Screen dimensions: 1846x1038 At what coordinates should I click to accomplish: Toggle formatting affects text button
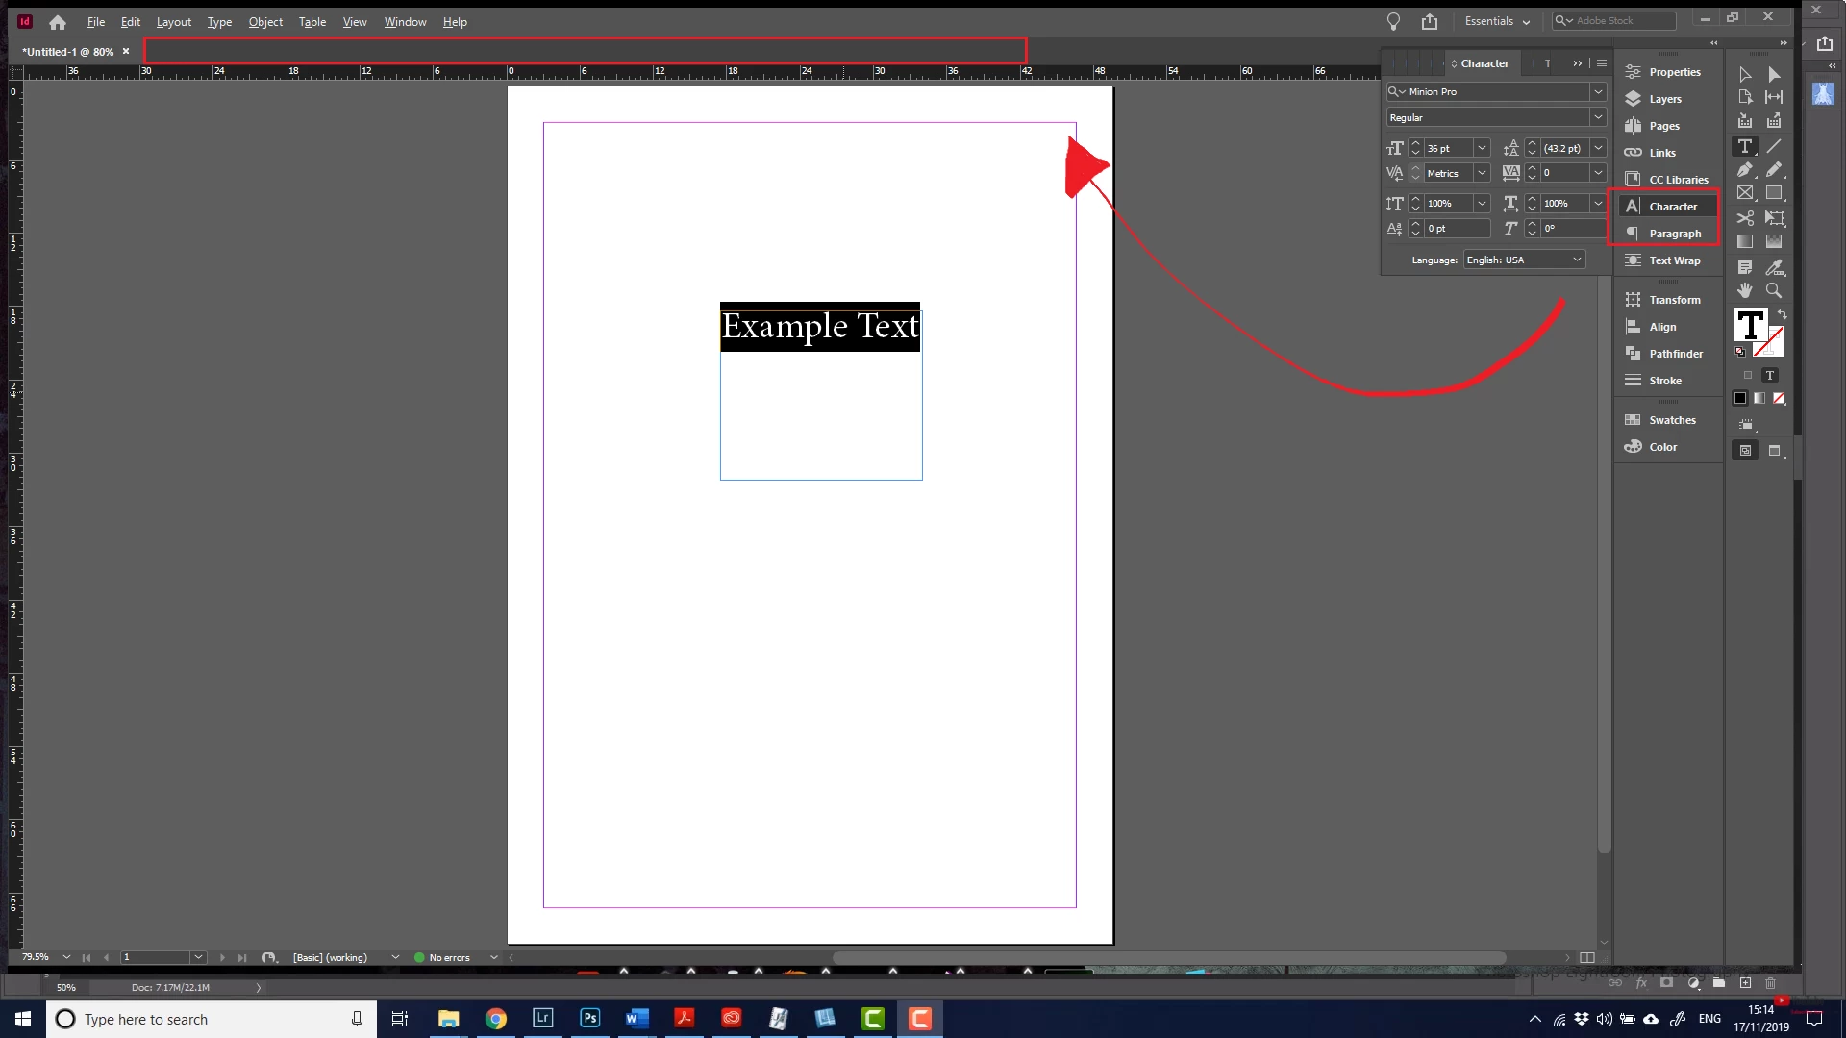coord(1769,376)
